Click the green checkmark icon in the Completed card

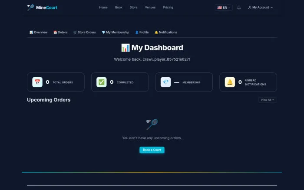[x=101, y=82]
